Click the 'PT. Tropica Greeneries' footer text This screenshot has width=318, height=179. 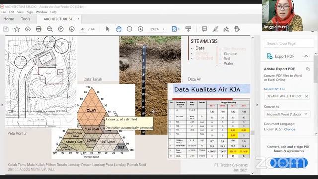(x=231, y=165)
